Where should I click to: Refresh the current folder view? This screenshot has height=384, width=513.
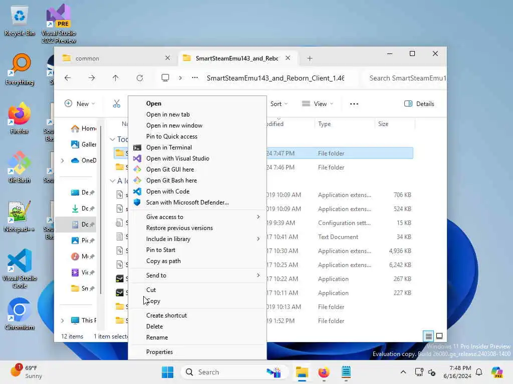click(140, 78)
